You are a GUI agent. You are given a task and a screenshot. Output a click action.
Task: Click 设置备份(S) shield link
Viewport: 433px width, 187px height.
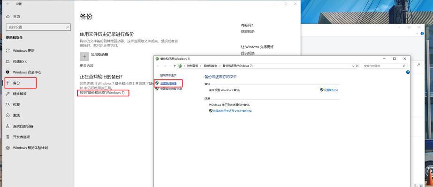coord(329,90)
